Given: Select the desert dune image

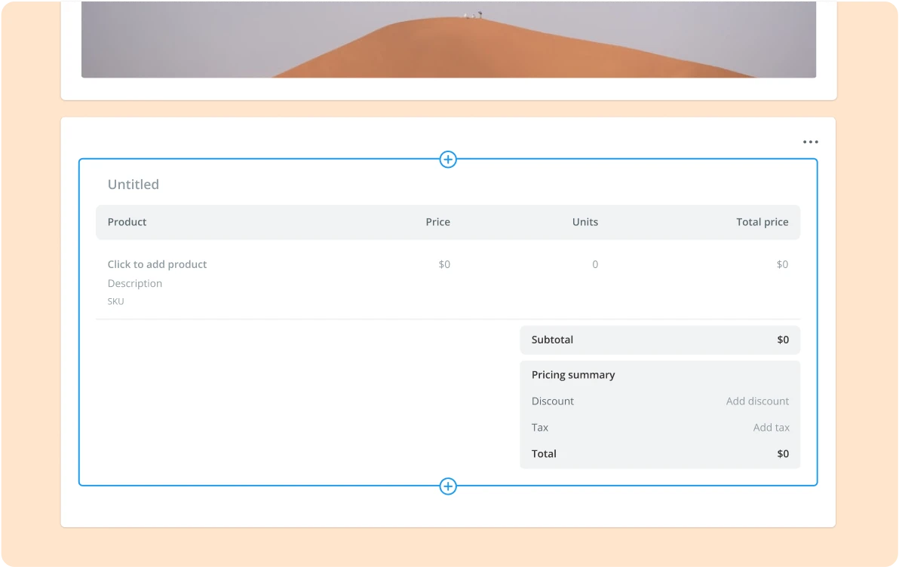Looking at the screenshot, I should [x=448, y=39].
